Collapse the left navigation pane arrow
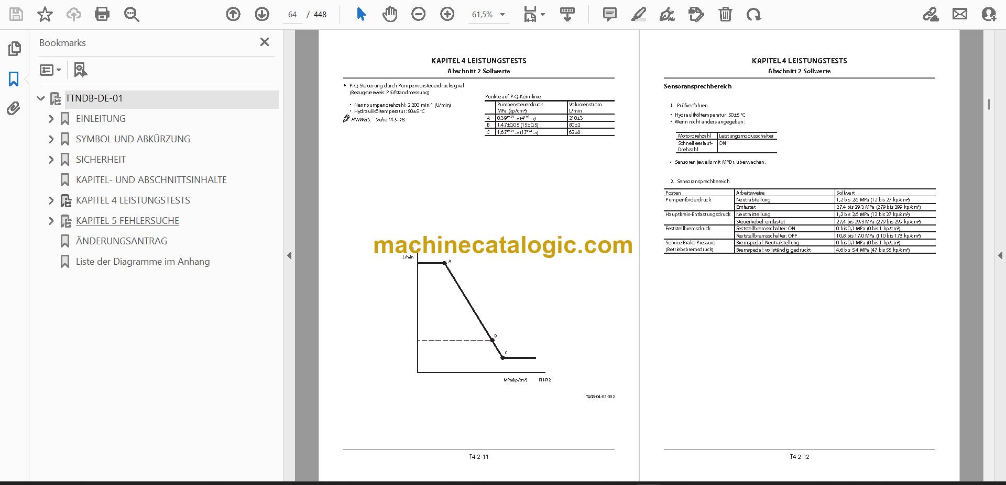 (289, 255)
